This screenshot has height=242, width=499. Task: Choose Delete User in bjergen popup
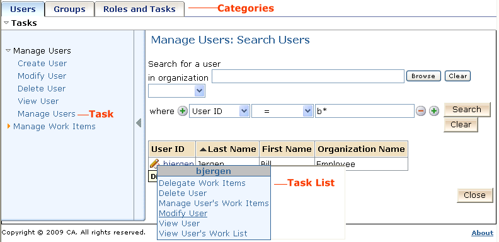click(x=183, y=193)
